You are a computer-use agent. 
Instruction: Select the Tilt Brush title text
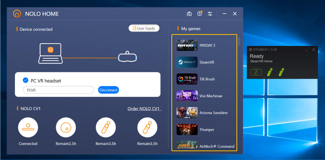pyautogui.click(x=207, y=79)
